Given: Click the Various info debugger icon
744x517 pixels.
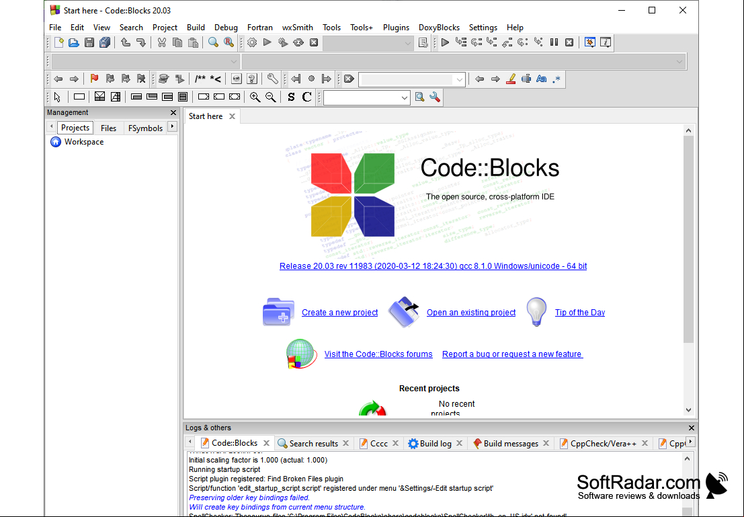Looking at the screenshot, I should tap(606, 43).
